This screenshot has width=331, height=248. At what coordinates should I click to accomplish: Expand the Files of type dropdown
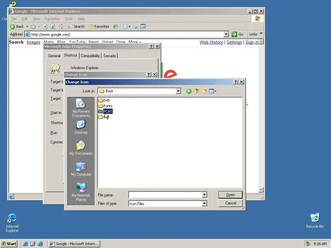(204, 203)
